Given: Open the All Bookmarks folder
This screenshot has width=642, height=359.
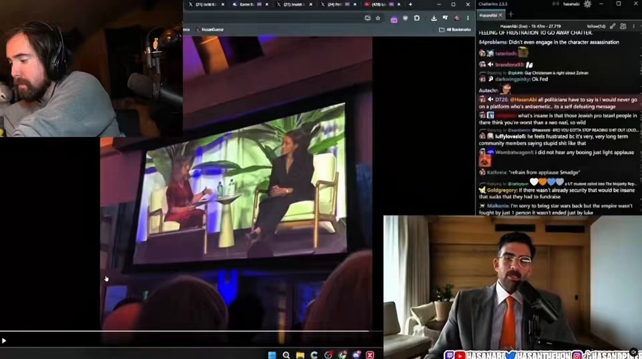Looking at the screenshot, I should coord(455,29).
